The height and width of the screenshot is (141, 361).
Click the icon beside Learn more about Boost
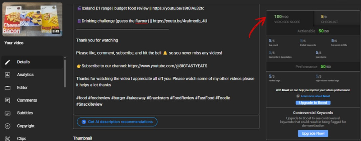pos(298,96)
